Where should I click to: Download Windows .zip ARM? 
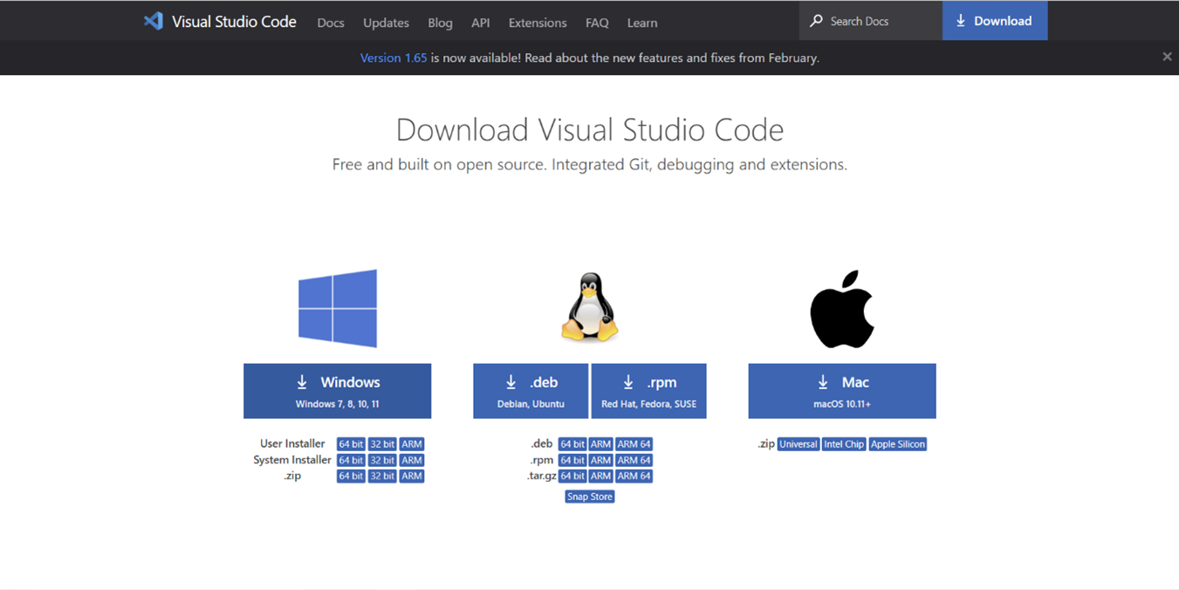[412, 476]
